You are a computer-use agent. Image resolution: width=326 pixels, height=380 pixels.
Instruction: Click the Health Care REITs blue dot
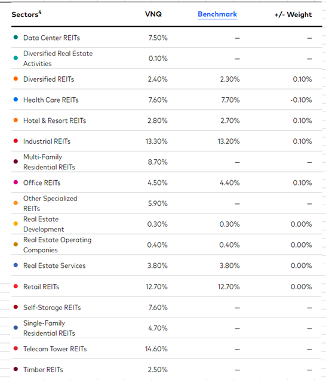(x=16, y=100)
